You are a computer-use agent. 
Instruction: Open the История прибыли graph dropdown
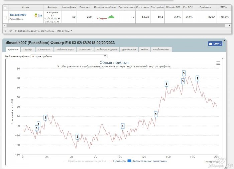pos(69,56)
